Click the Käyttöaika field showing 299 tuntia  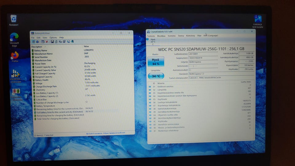point(246,69)
